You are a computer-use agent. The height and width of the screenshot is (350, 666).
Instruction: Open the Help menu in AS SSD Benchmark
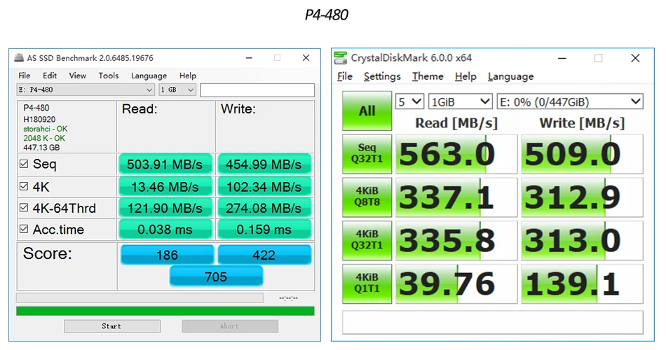(x=188, y=76)
